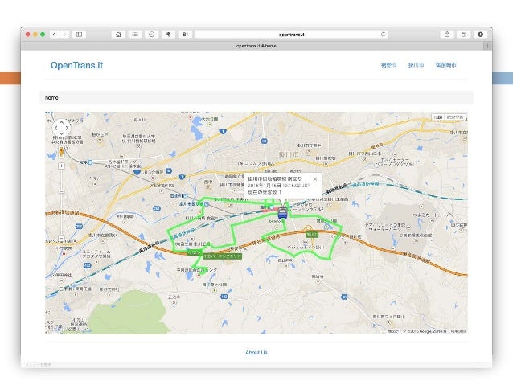Screen dimensions: 513x385
Task: Click route 1 shield near top center
Action: click(x=223, y=132)
